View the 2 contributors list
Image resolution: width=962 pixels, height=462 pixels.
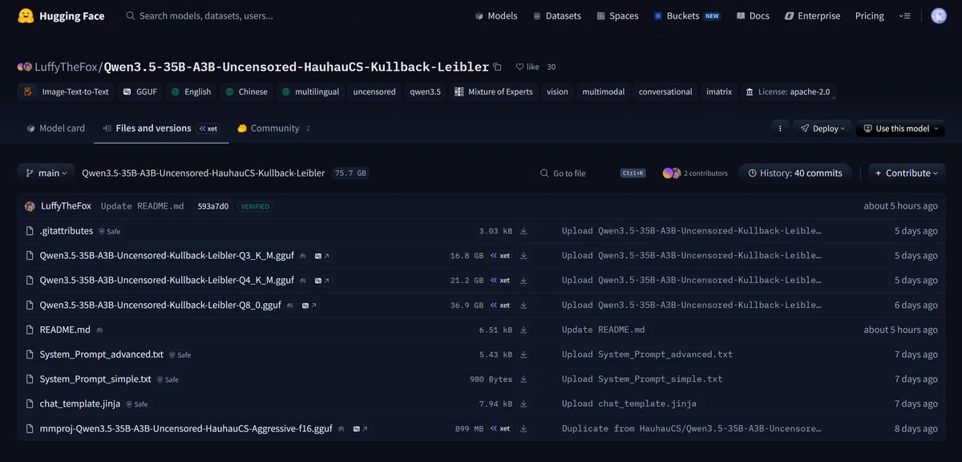(x=695, y=173)
